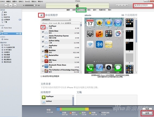154x117 pixels.
Task: Select 广播 radio in the sidebar
Action: coord(5,22)
